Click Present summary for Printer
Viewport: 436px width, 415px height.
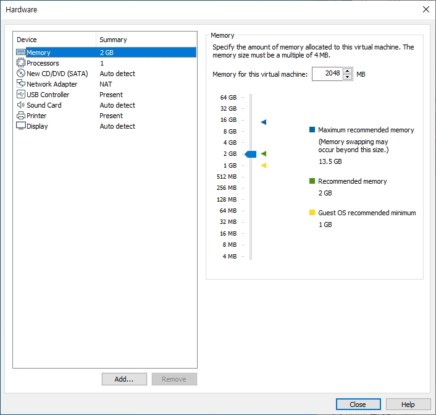point(111,116)
